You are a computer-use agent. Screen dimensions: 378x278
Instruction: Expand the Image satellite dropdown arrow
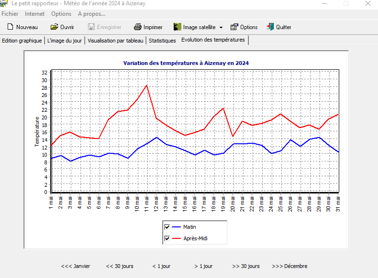click(x=221, y=28)
